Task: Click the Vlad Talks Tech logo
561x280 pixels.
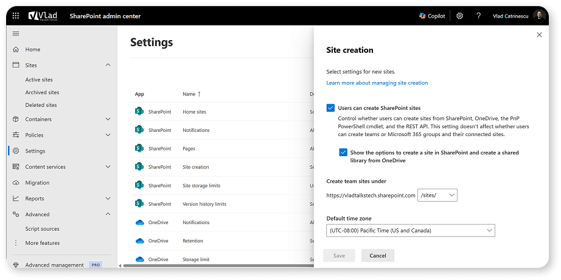Action: coord(43,16)
